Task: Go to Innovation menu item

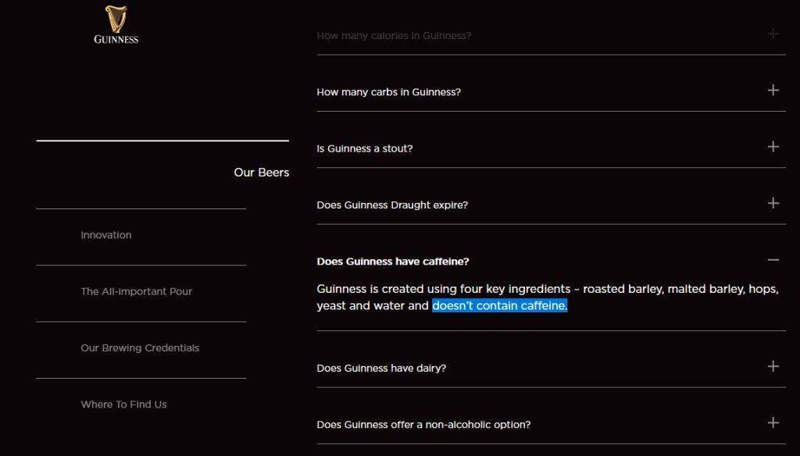Action: (x=106, y=235)
